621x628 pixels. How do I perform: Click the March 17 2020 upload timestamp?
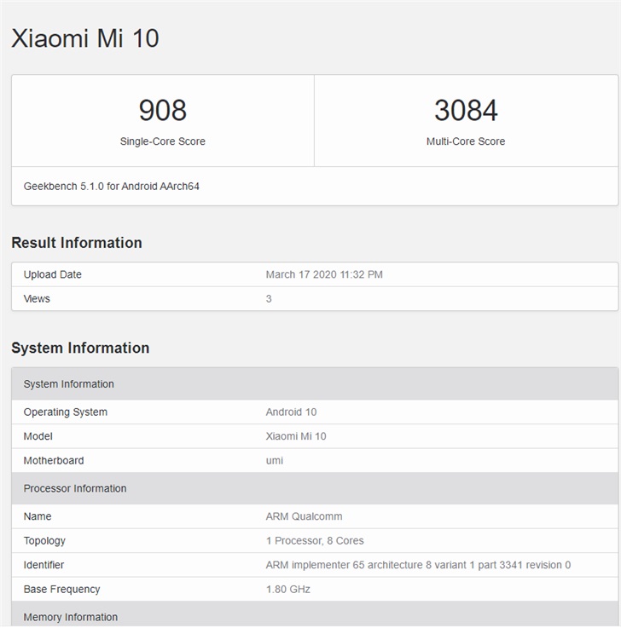pyautogui.click(x=324, y=274)
